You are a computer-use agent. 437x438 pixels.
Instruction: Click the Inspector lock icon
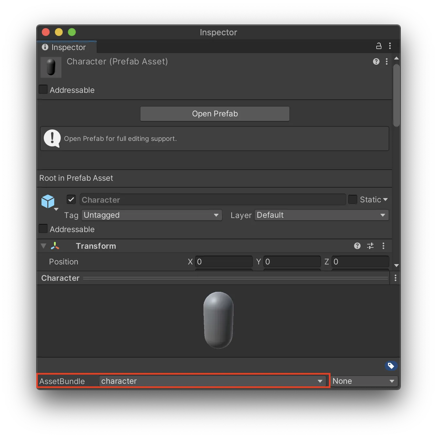379,46
